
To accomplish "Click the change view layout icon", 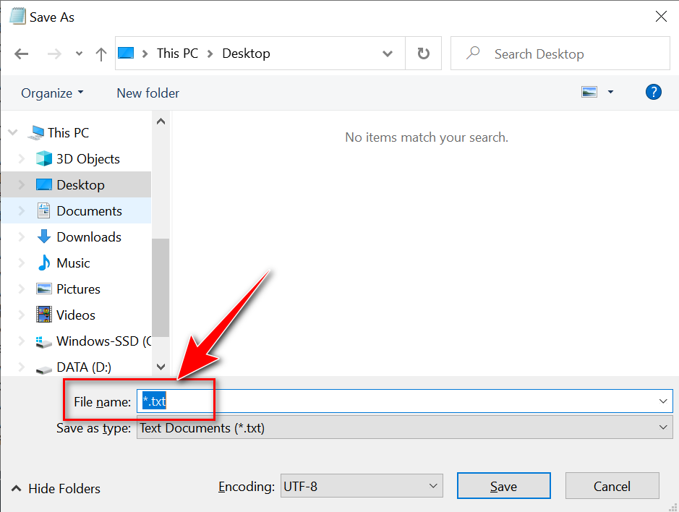I will 590,93.
